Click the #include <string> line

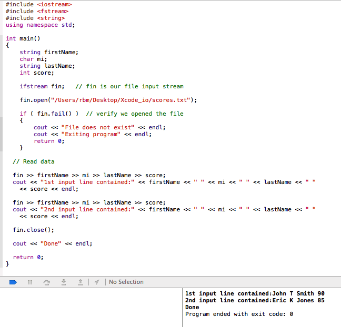point(35,18)
